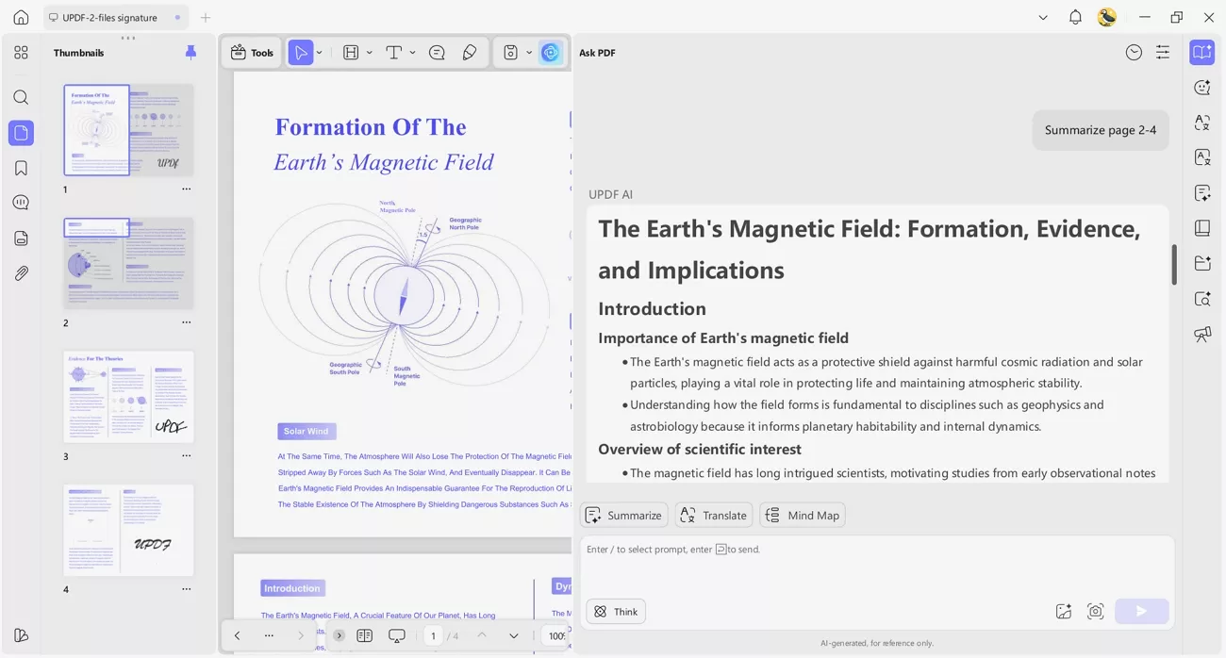The image size is (1226, 658).
Task: Click the Translate prompt button
Action: pos(714,515)
